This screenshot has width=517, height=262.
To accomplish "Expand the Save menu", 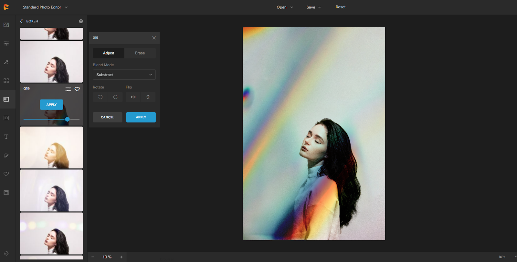I will pyautogui.click(x=313, y=7).
